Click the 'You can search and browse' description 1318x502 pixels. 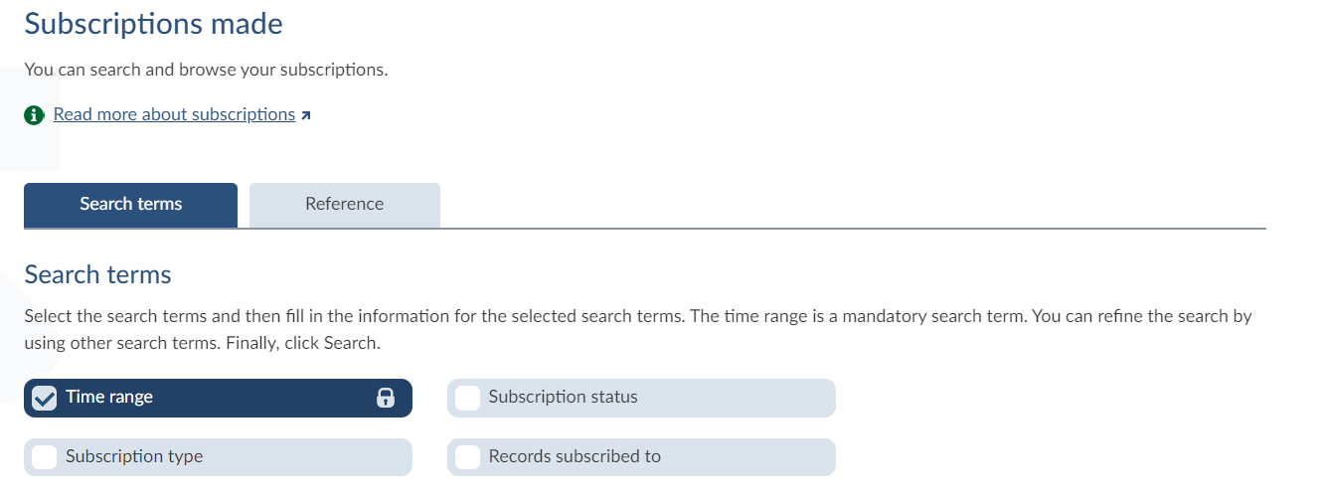point(206,71)
